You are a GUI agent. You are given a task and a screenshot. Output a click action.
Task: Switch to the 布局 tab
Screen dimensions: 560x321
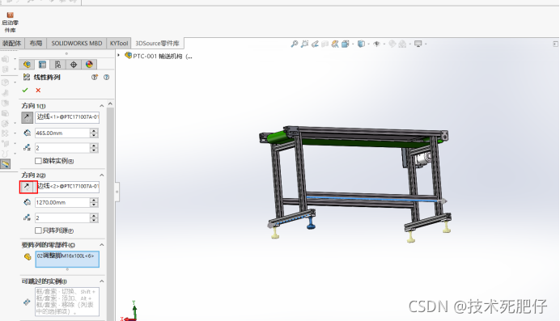coord(36,43)
